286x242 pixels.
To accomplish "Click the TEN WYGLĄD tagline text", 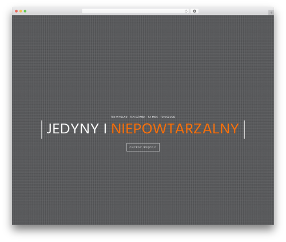I will click(x=119, y=117).
